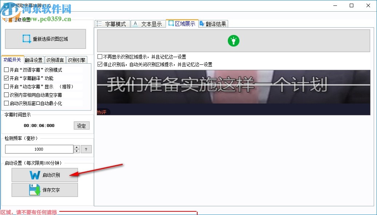Decrease detection frequency with down stepper
This screenshot has height=215, width=377.
coord(77,151)
